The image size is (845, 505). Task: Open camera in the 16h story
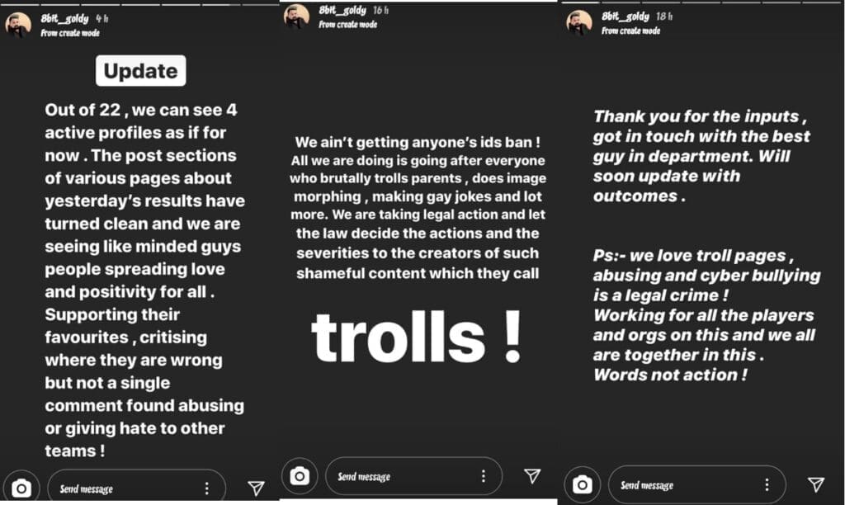tap(300, 475)
